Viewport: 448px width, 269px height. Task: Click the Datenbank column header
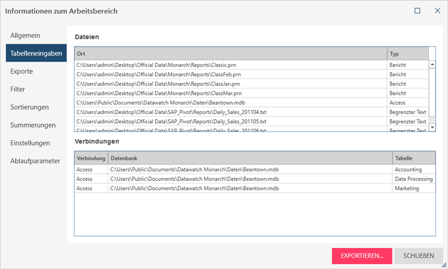point(250,158)
